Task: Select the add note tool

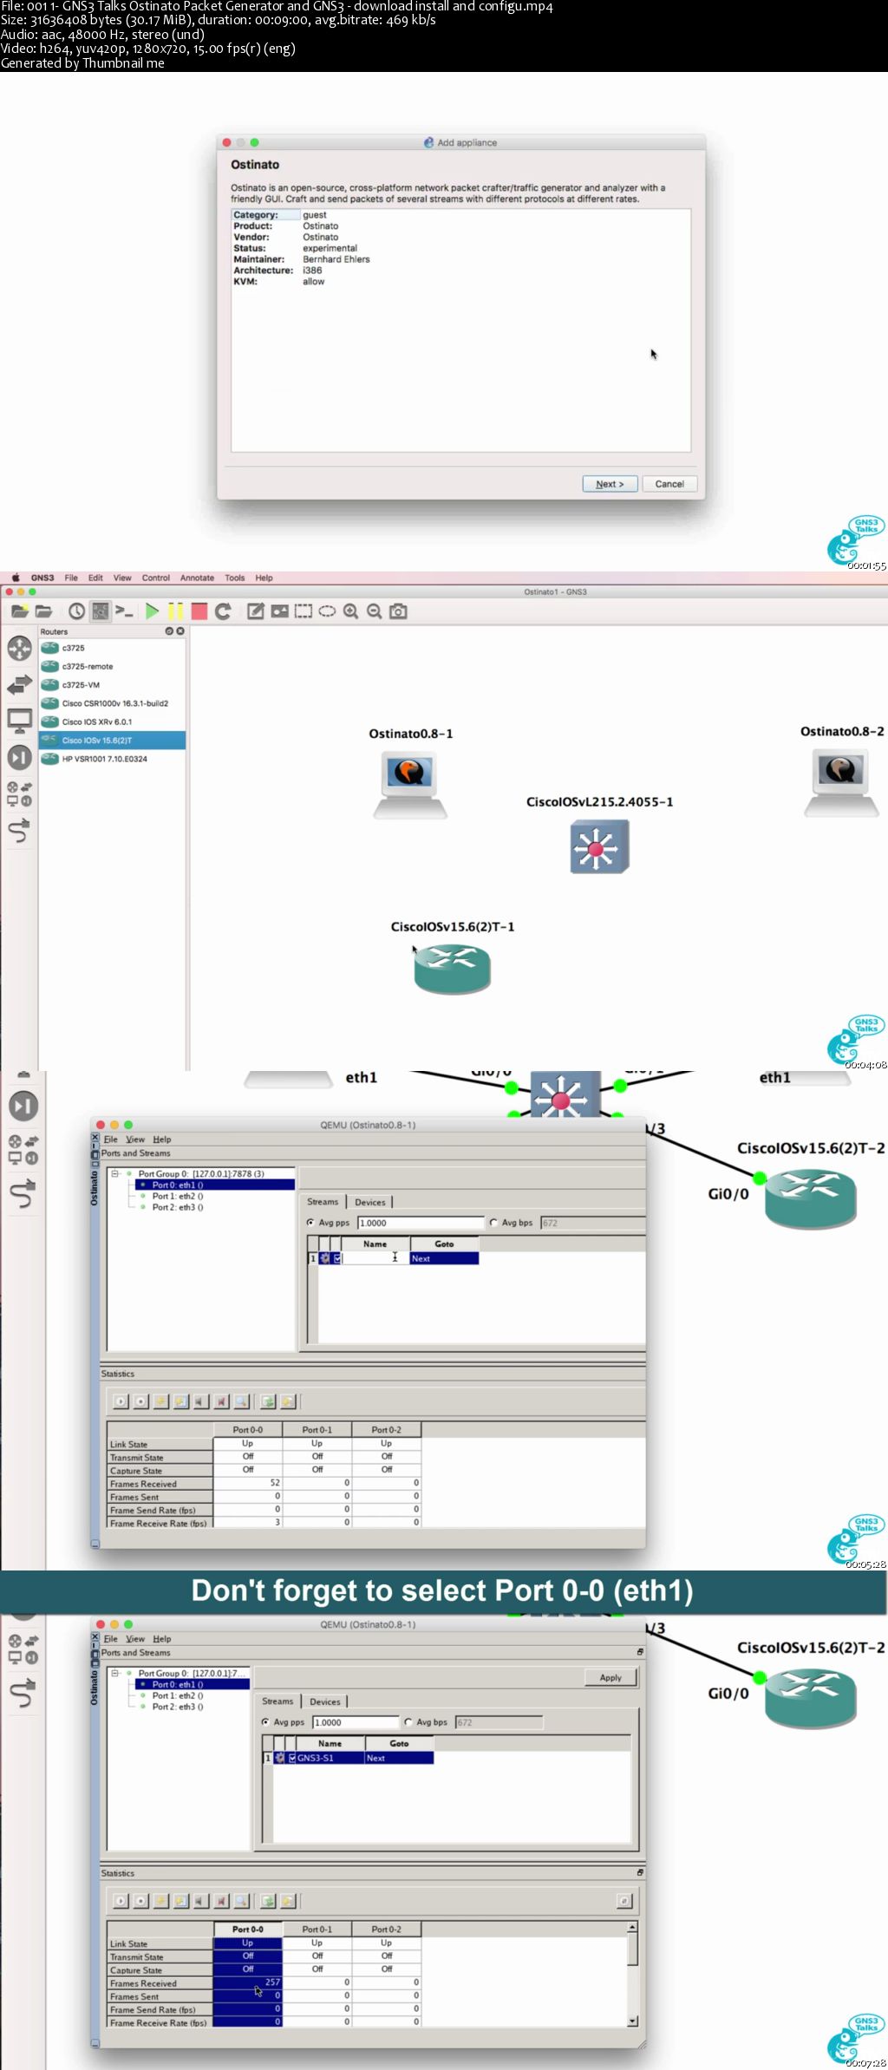Action: tap(256, 611)
